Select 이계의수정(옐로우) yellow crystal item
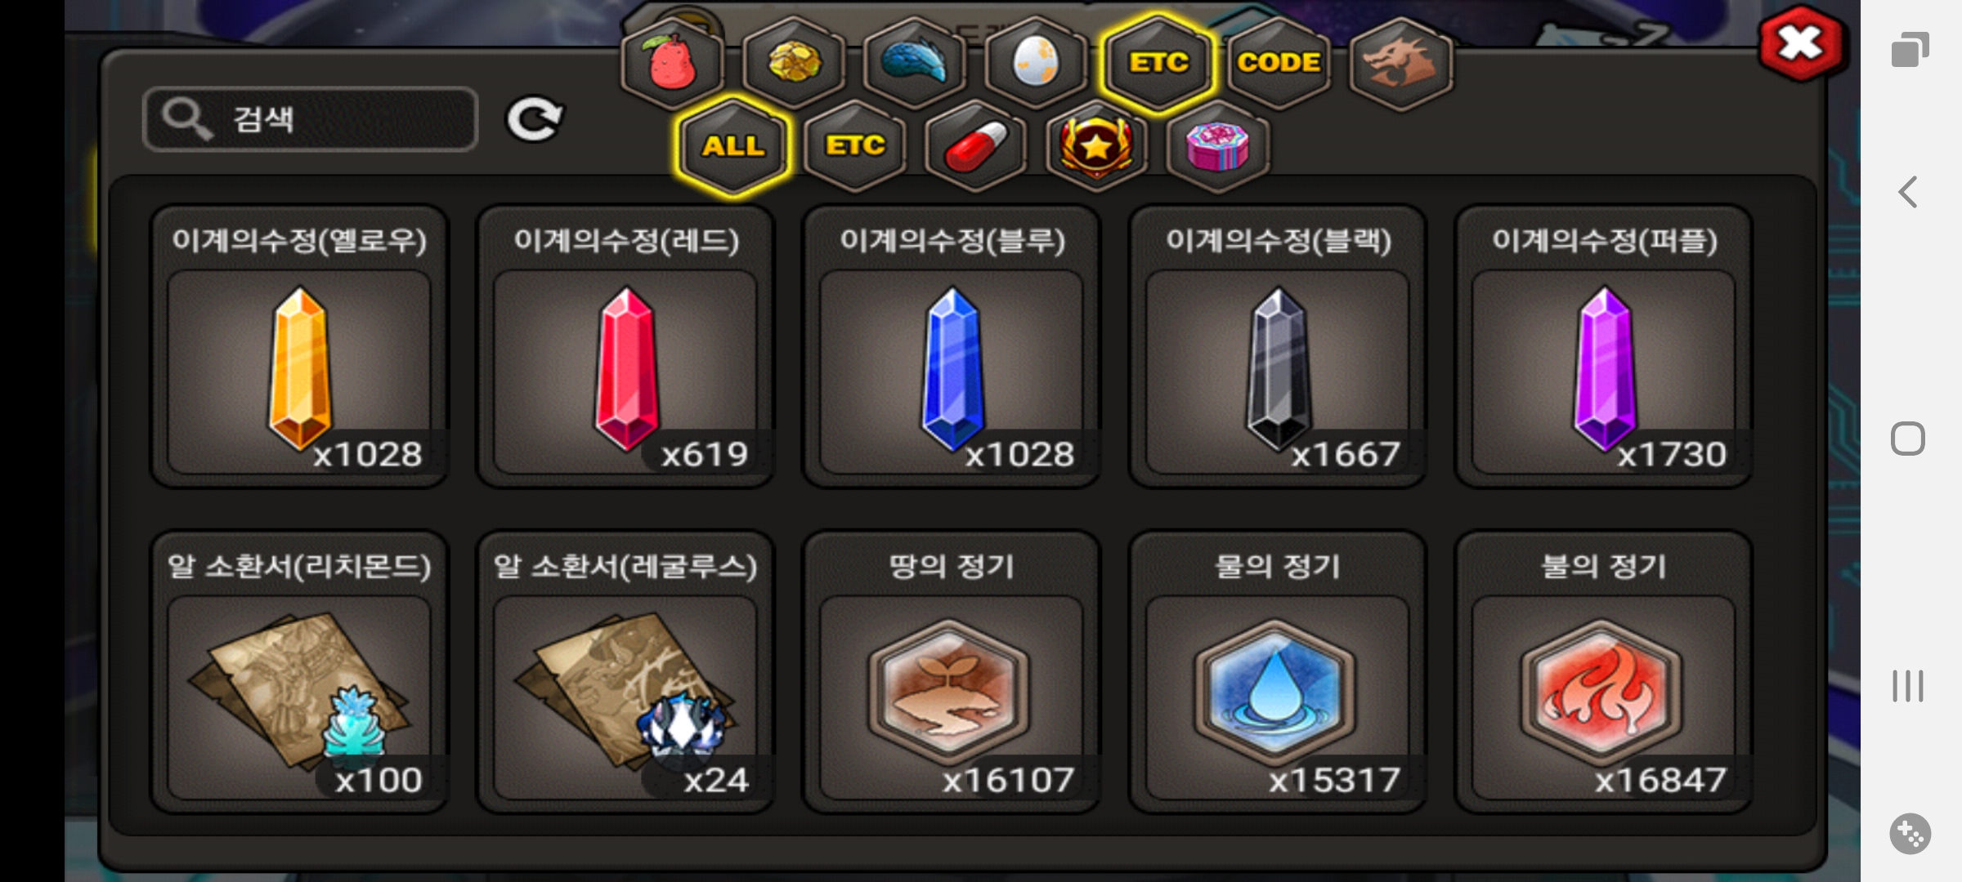 pyautogui.click(x=299, y=346)
